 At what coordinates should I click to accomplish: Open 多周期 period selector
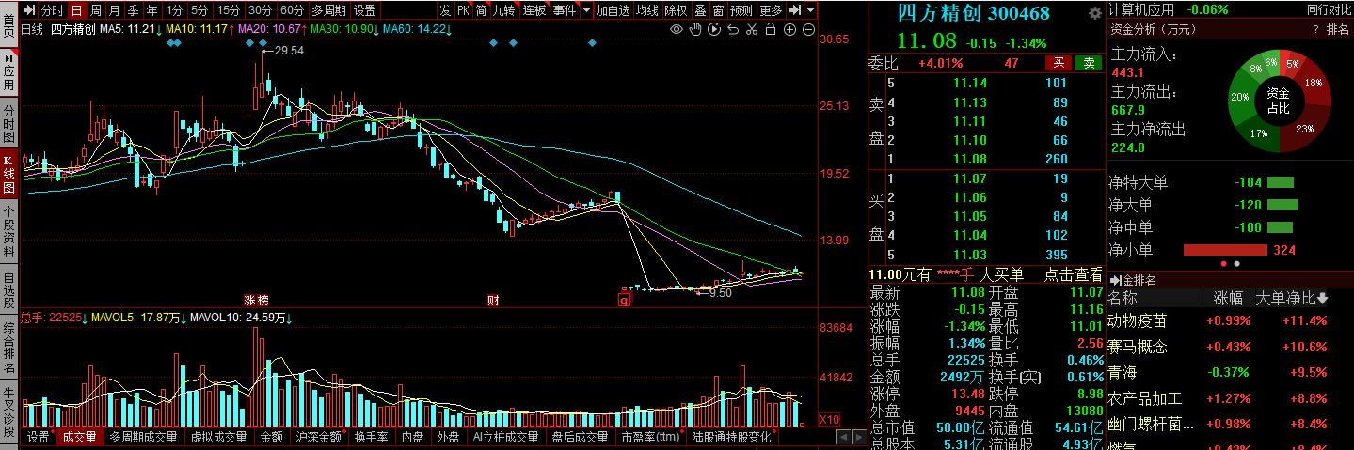(328, 10)
